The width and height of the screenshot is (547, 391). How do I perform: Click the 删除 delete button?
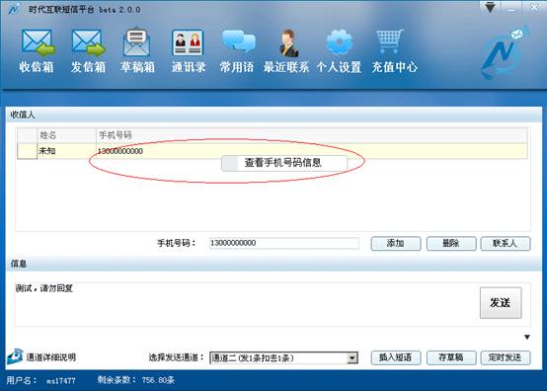(x=450, y=243)
